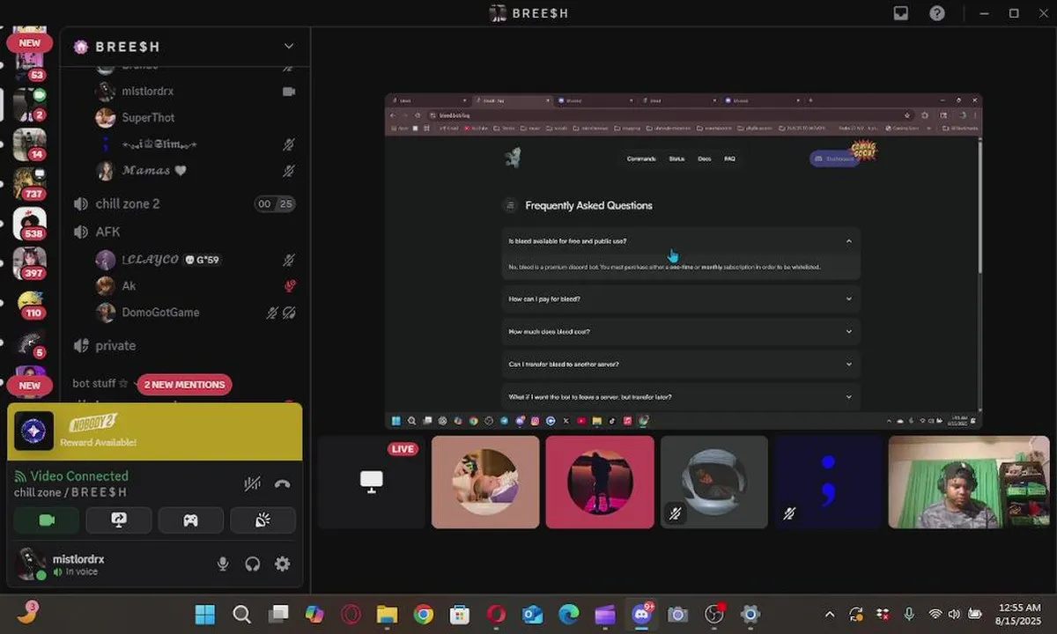This screenshot has height=634, width=1057.
Task: Expand 'Can I transfer bleed to another server?'
Action: coord(681,364)
